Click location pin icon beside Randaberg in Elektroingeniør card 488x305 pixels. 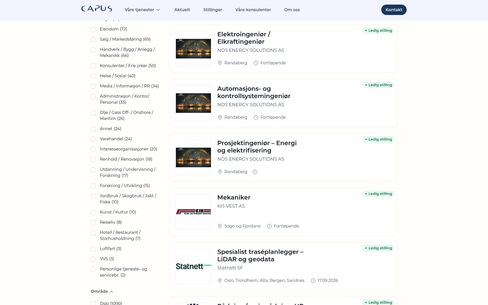220,63
